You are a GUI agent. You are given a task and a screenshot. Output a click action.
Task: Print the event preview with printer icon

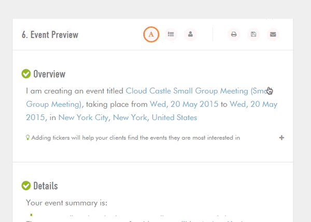point(234,34)
